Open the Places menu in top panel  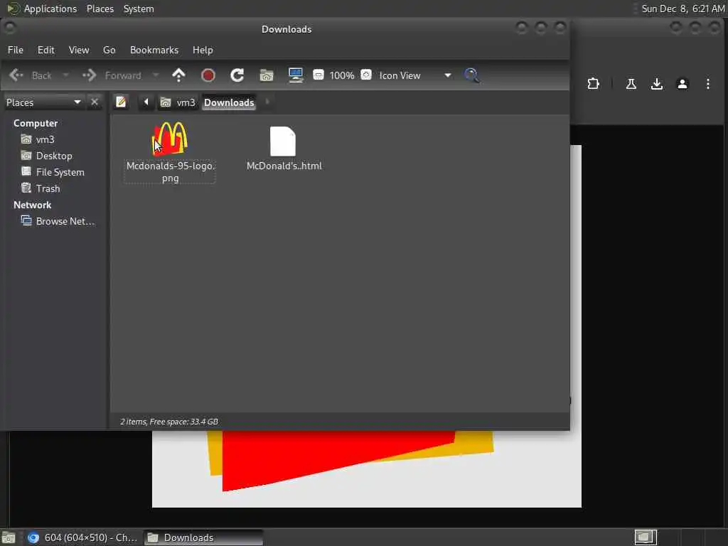click(100, 9)
